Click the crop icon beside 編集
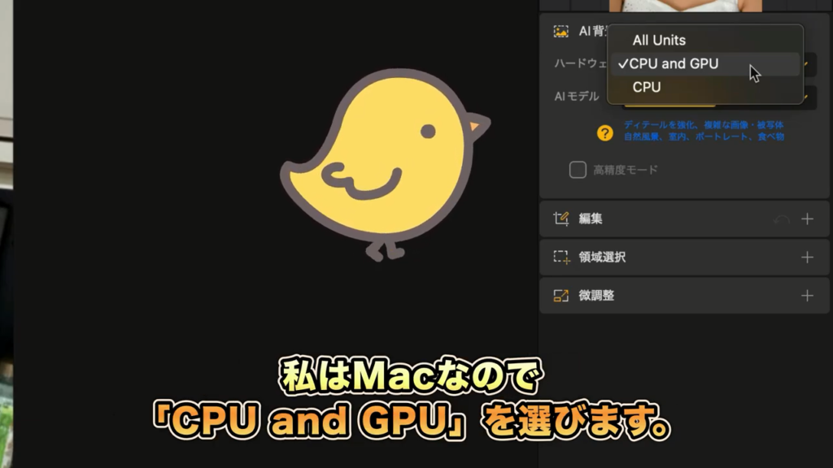The image size is (833, 468). tap(560, 219)
